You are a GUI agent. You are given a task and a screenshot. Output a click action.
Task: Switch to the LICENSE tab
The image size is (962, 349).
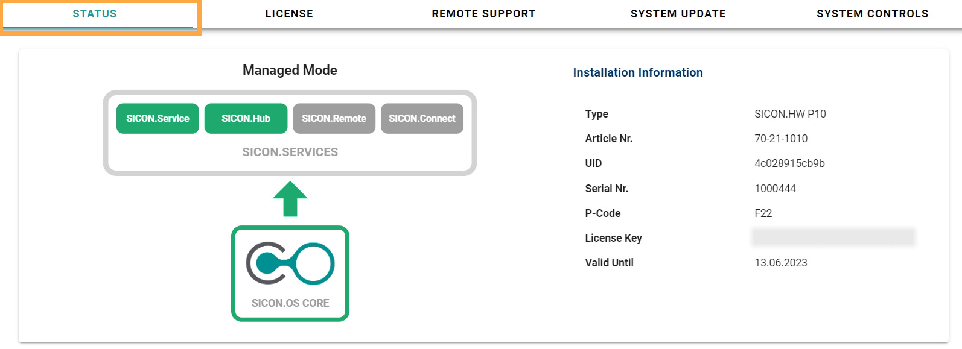click(x=289, y=14)
